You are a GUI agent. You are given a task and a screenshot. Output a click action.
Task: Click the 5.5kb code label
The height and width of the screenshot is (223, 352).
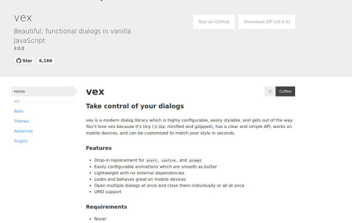point(160,127)
